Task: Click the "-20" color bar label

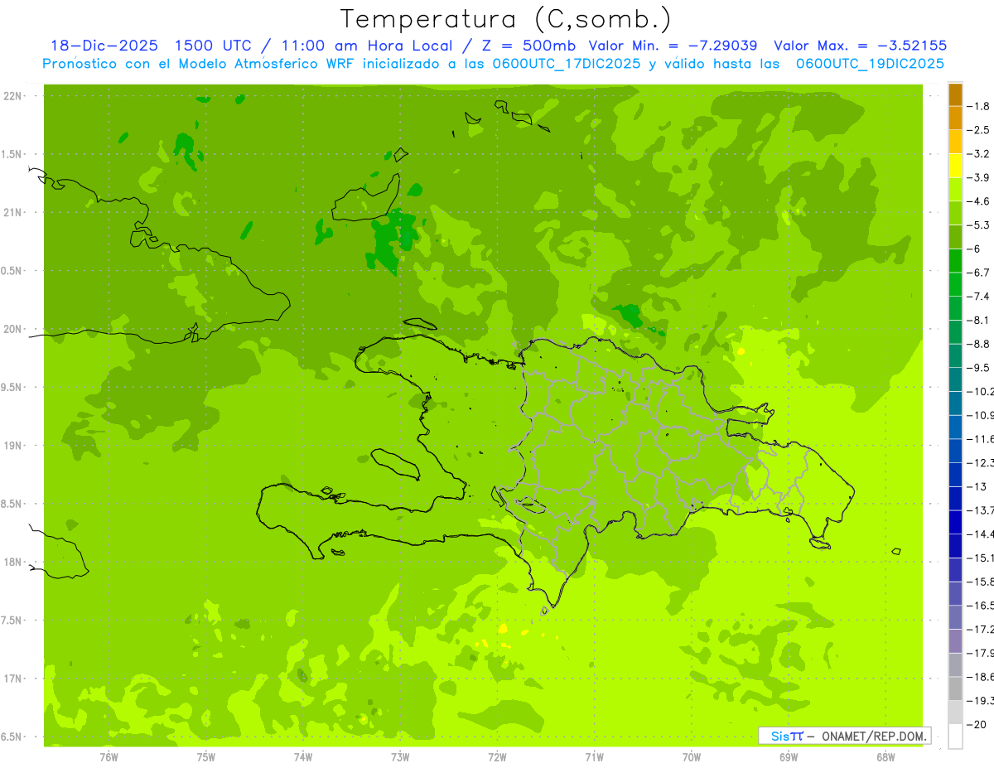Action: [x=977, y=724]
